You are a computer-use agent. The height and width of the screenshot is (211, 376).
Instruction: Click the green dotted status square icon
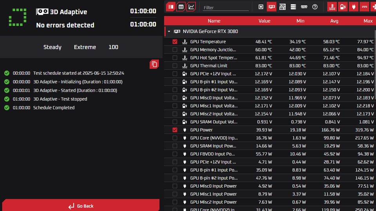(18, 17)
